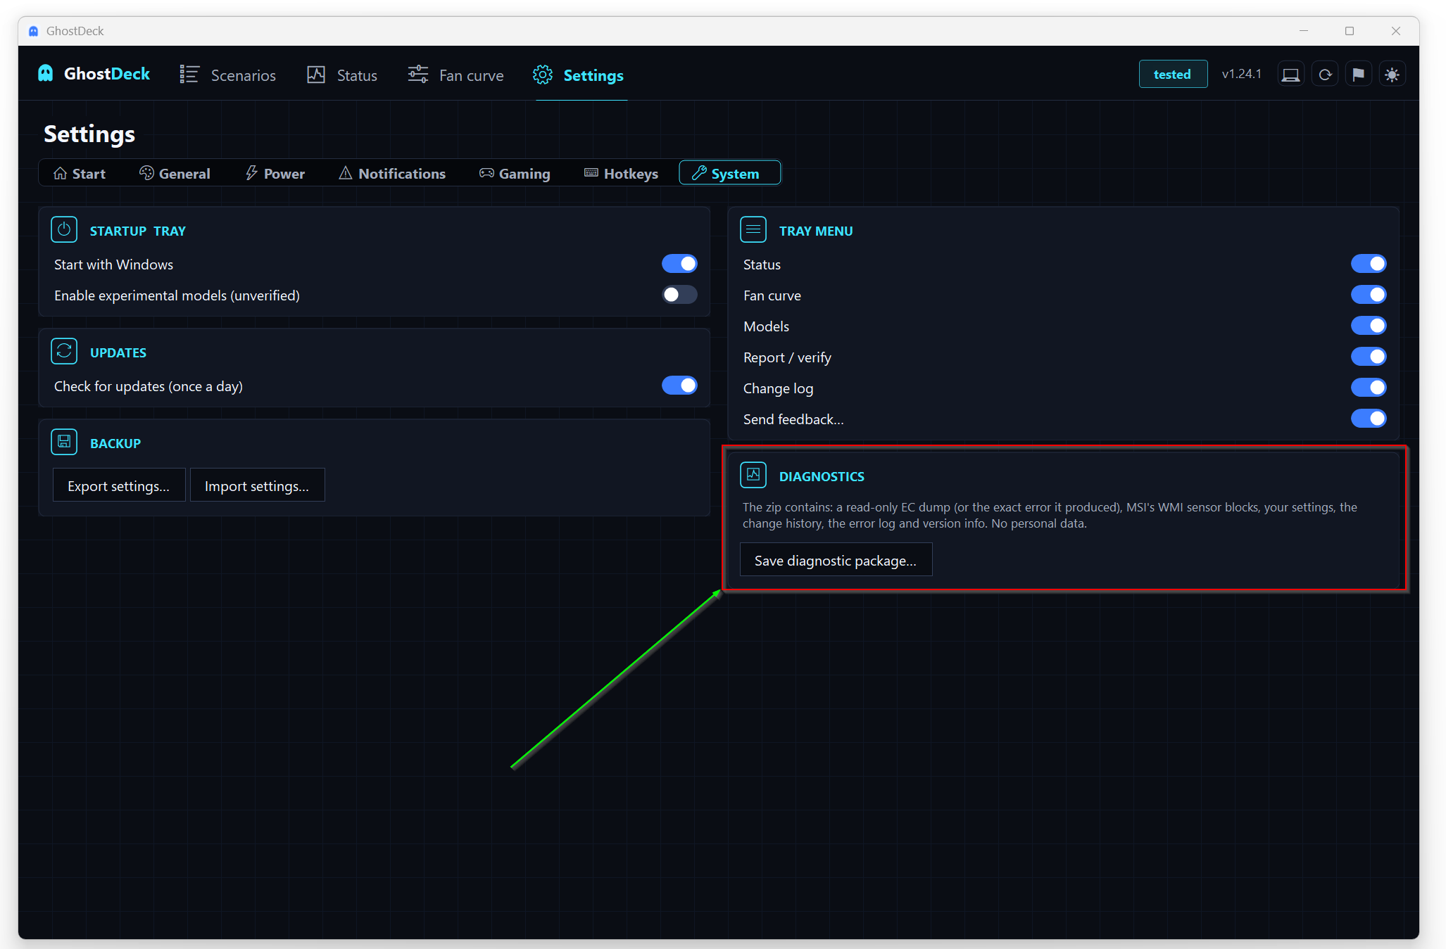This screenshot has height=949, width=1446.
Task: Switch to the Hotkeys settings subtab
Action: click(622, 173)
